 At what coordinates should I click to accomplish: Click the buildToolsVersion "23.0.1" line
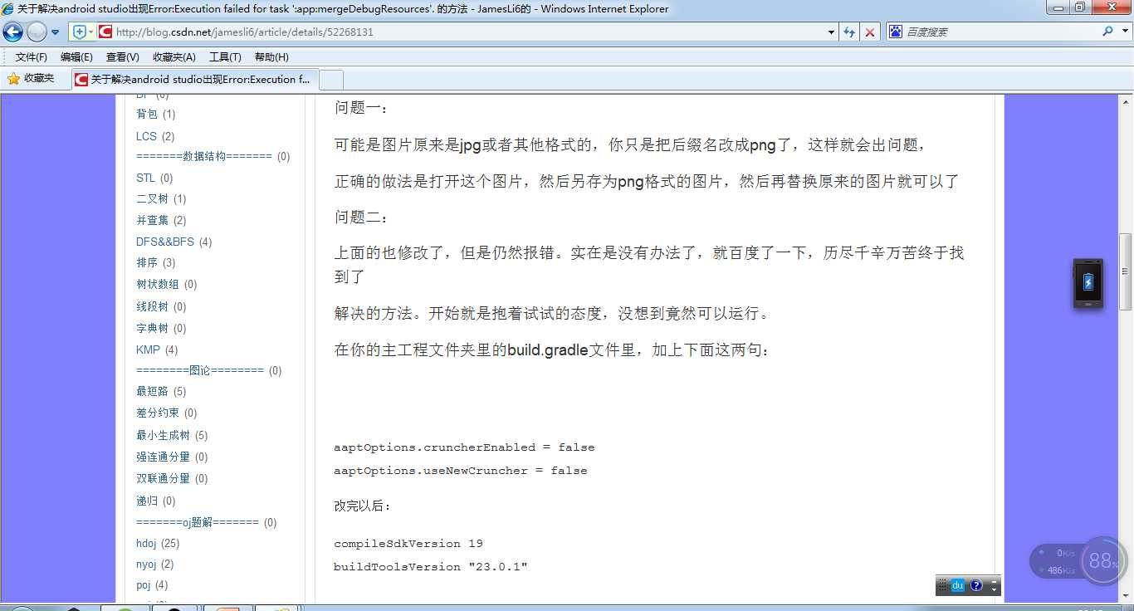431,566
